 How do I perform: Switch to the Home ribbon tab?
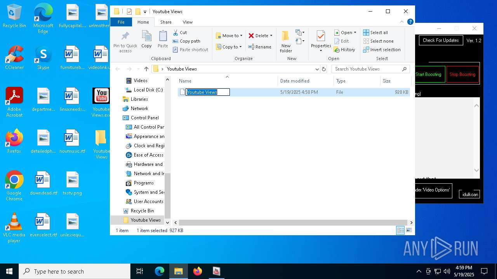(x=143, y=22)
